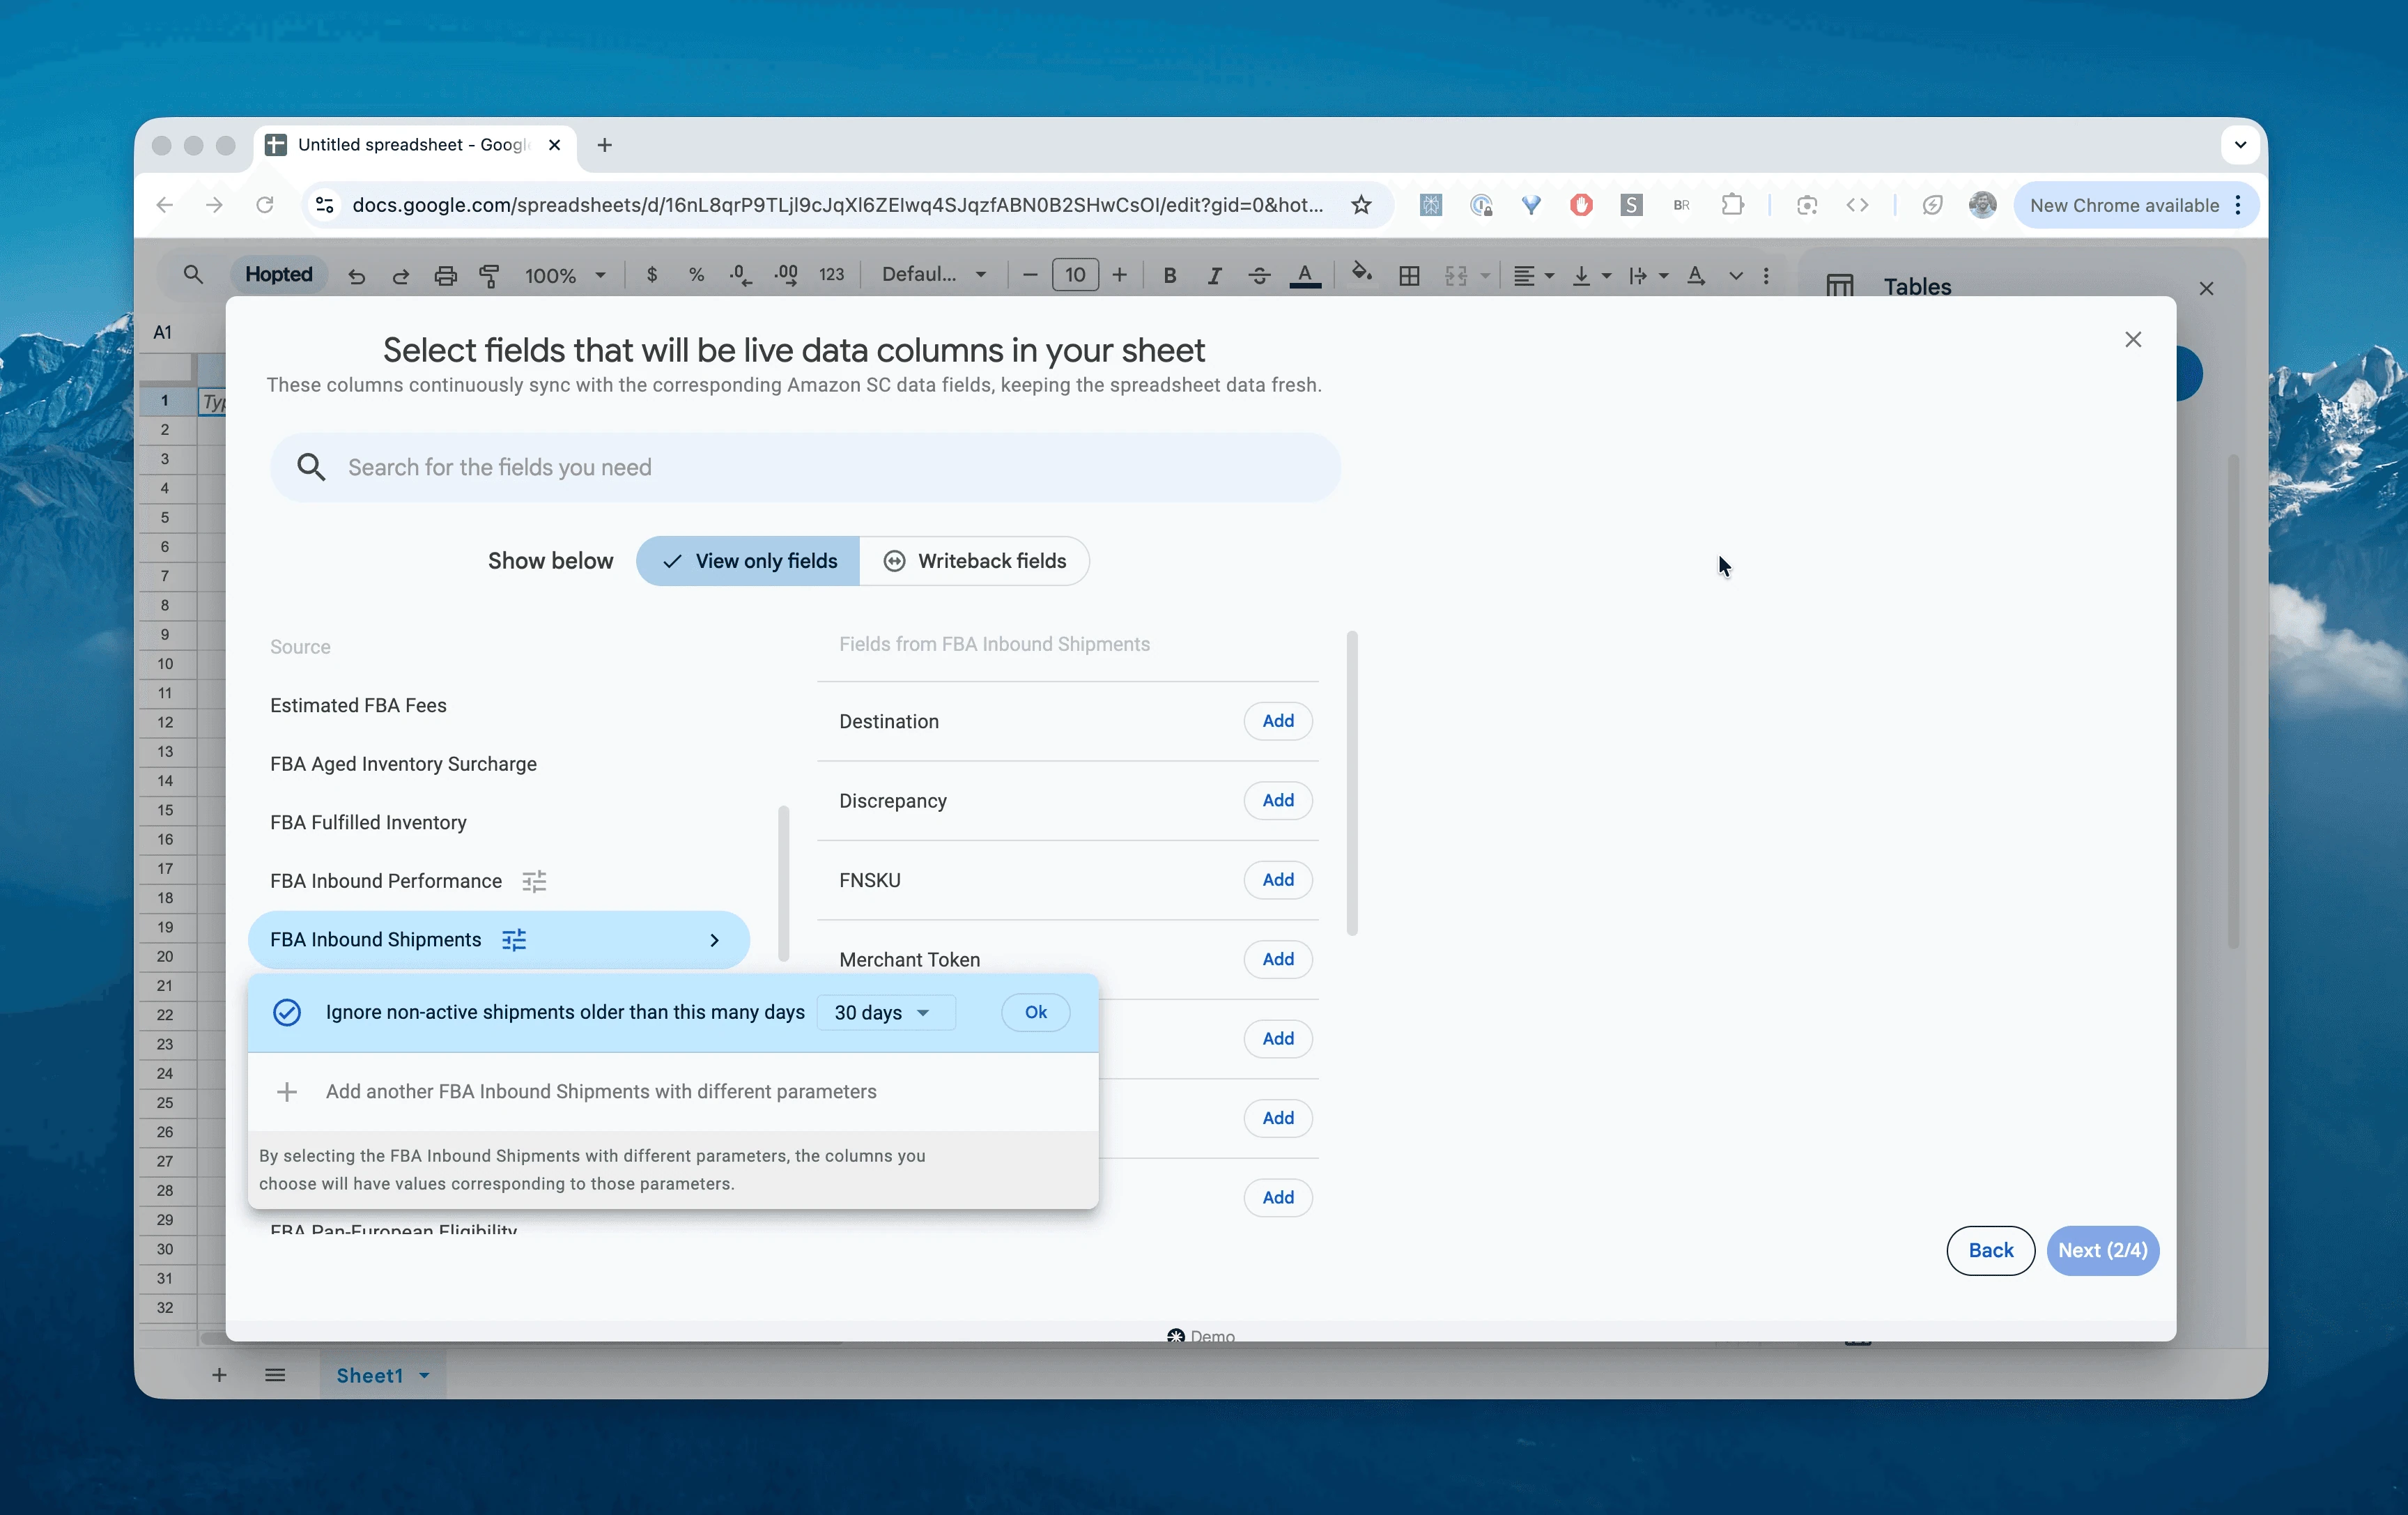
Task: Open the font family dropdown
Action: [934, 275]
